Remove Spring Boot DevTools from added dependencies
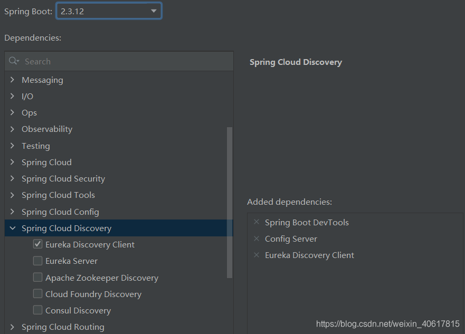This screenshot has width=465, height=334. point(257,222)
